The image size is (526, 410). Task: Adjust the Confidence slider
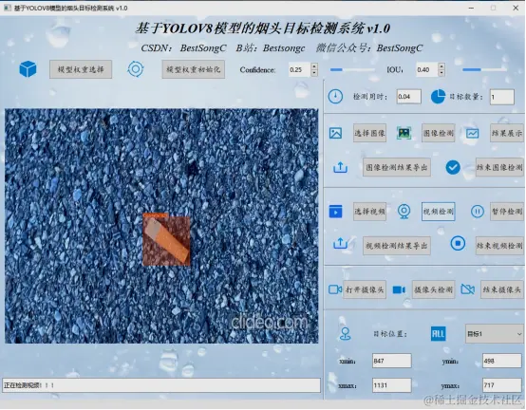point(352,69)
